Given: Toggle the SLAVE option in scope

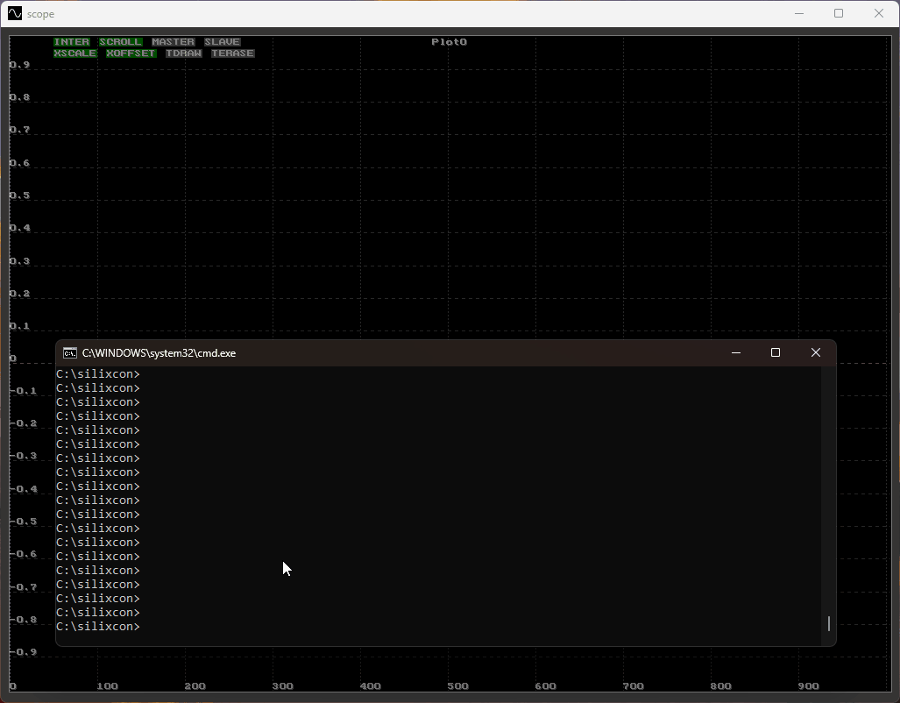Looking at the screenshot, I should tap(222, 42).
